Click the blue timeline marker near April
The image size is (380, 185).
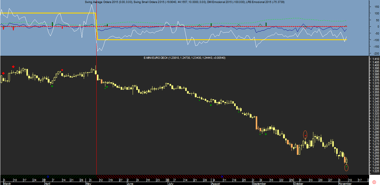pos(48,176)
